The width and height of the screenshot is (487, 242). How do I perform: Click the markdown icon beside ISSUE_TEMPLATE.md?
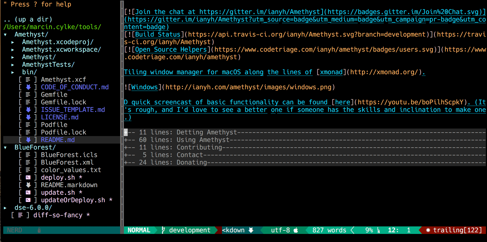[28, 110]
